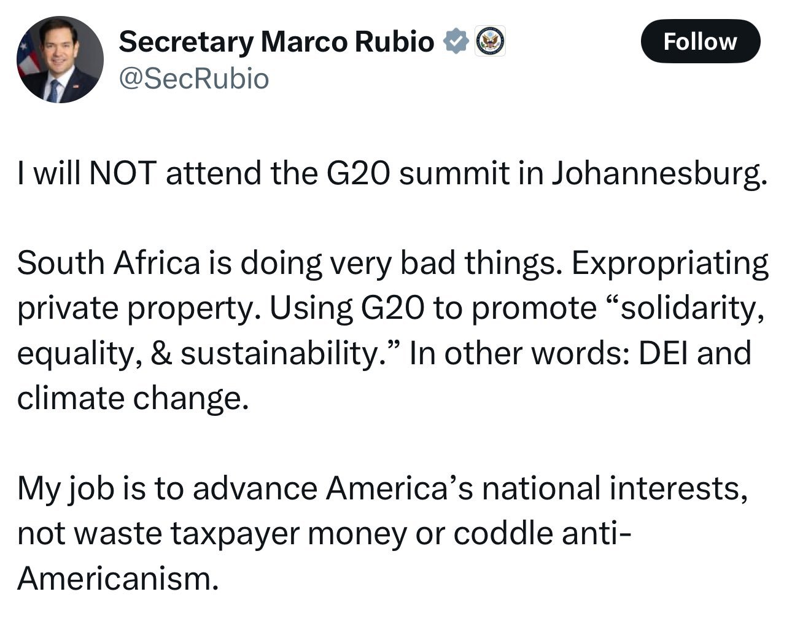
Task: Click the words climate change in the tweet
Action: pyautogui.click(x=133, y=399)
